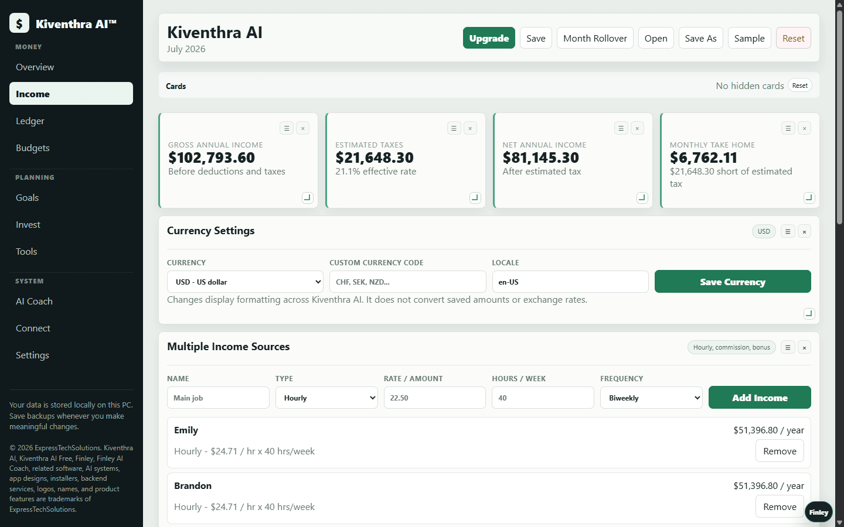Click Add Income button
The image size is (844, 527).
(x=760, y=398)
